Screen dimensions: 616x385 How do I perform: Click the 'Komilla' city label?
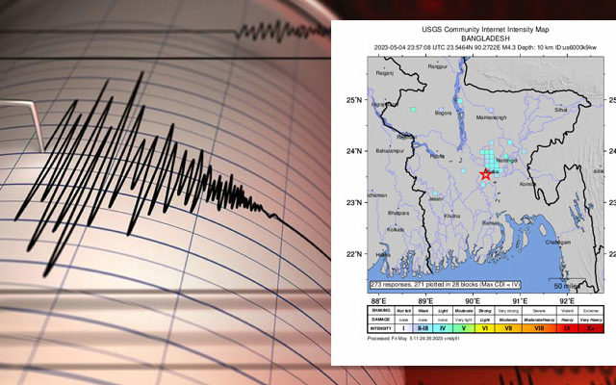(x=527, y=184)
